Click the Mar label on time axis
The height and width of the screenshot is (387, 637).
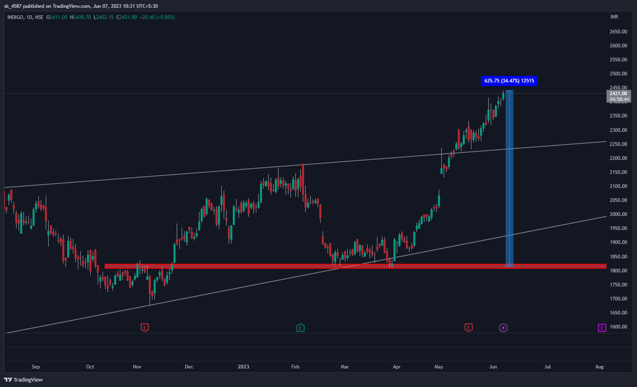(x=345, y=367)
